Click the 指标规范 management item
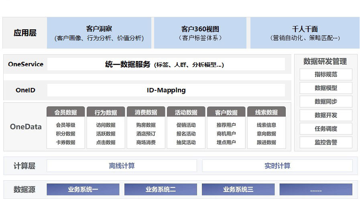 pos(325,74)
